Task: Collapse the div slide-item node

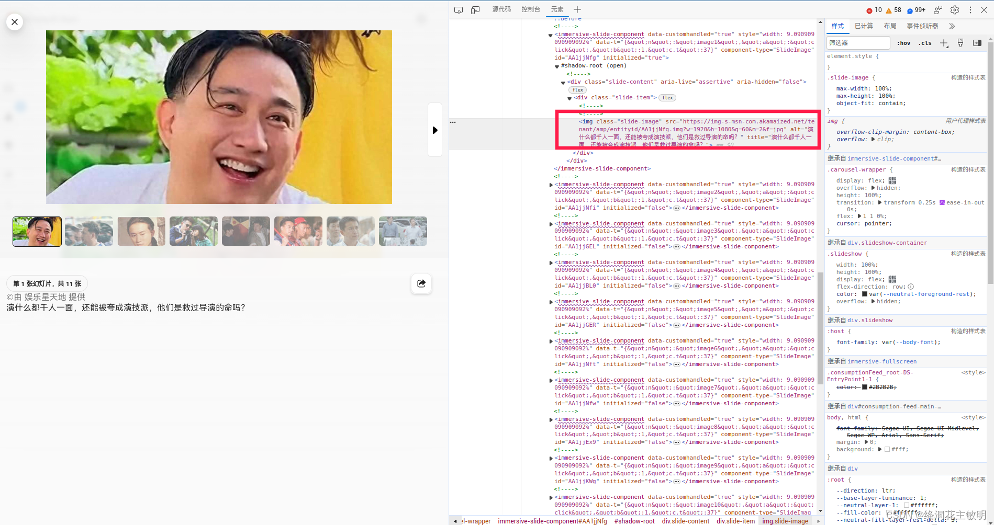Action: 569,98
